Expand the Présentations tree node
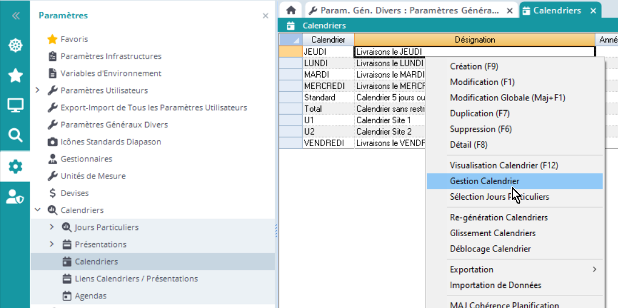618x308 pixels. 51,245
